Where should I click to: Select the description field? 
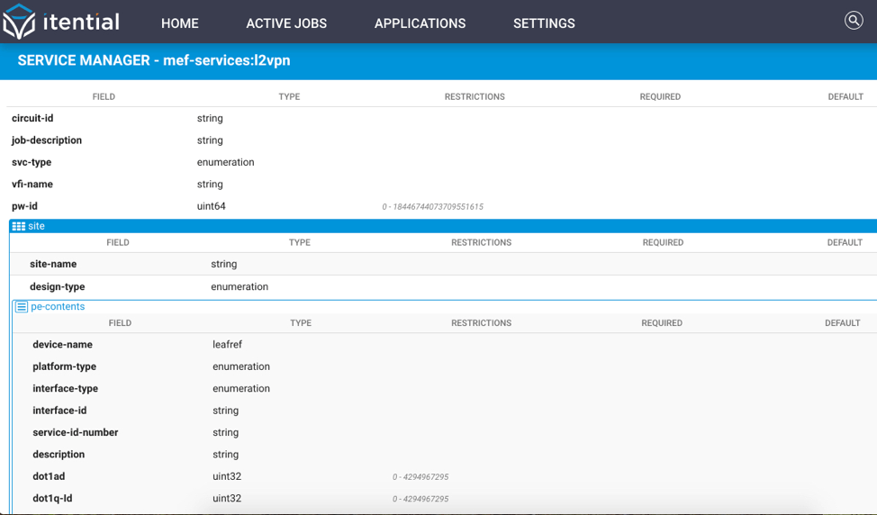pos(59,455)
